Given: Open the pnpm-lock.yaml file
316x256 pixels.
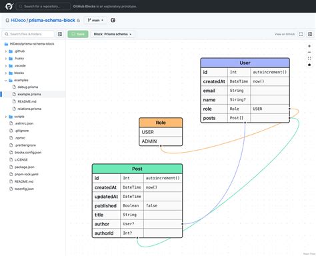Looking at the screenshot, I should [27, 174].
